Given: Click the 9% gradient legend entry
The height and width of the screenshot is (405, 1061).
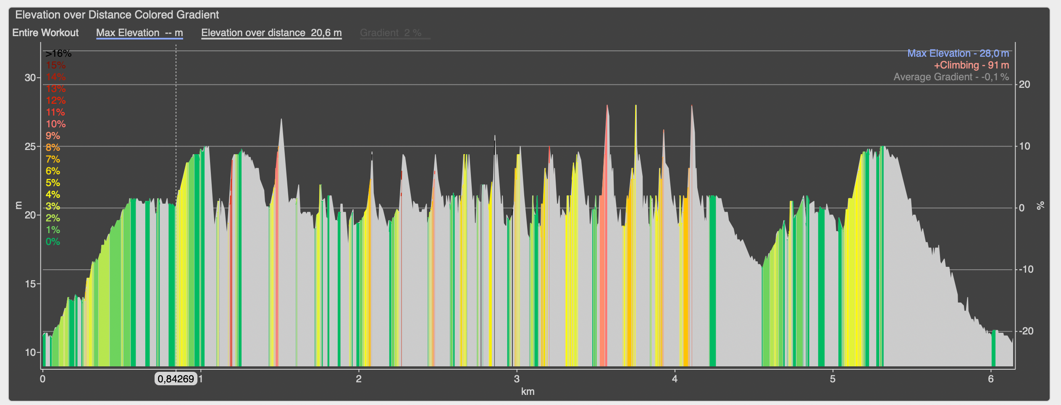Looking at the screenshot, I should coord(53,136).
